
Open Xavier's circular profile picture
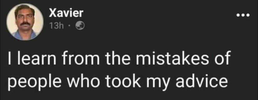click(x=25, y=22)
